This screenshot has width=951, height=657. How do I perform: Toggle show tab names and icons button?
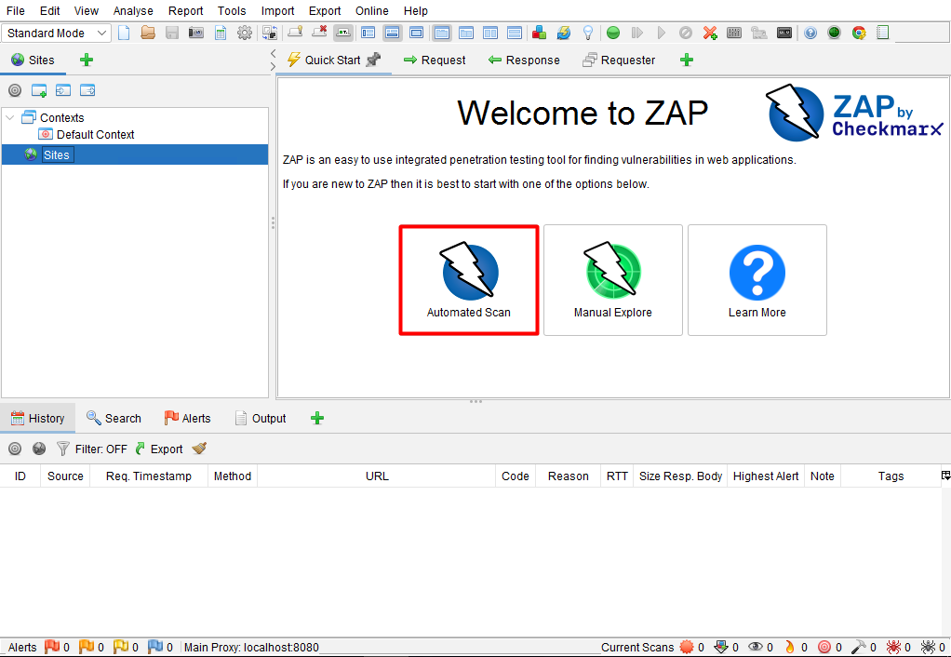pos(344,33)
